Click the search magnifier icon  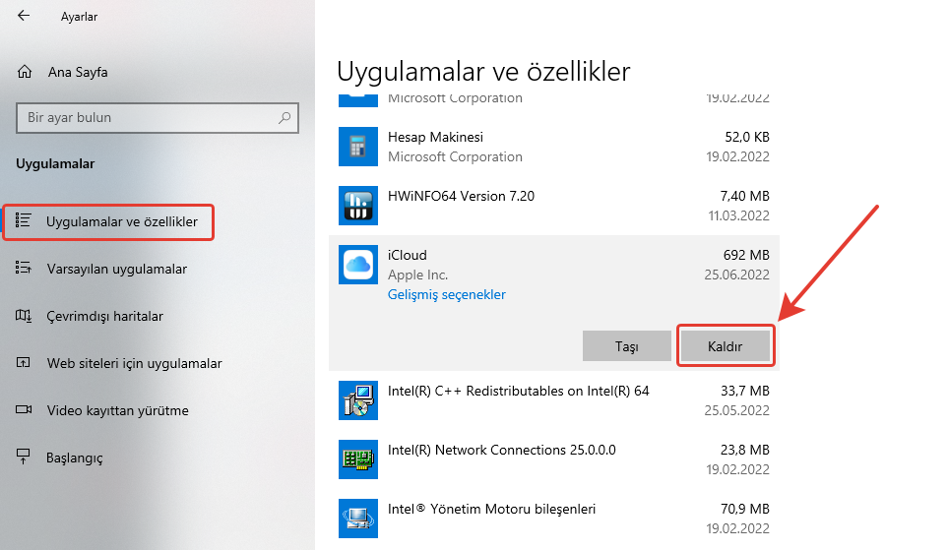click(x=284, y=118)
